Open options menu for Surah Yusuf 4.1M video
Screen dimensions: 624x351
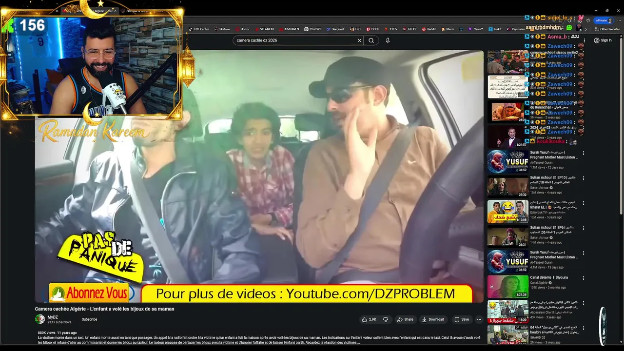584,253
